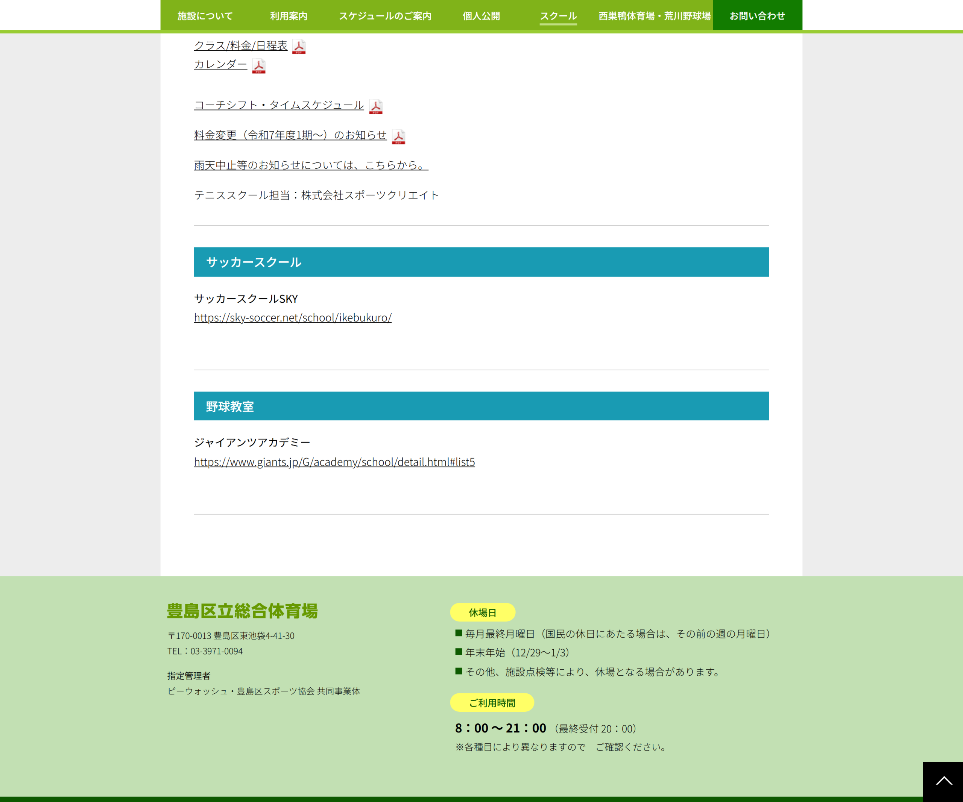Click the PDF icon beside クラス/料金/日程表

[299, 47]
